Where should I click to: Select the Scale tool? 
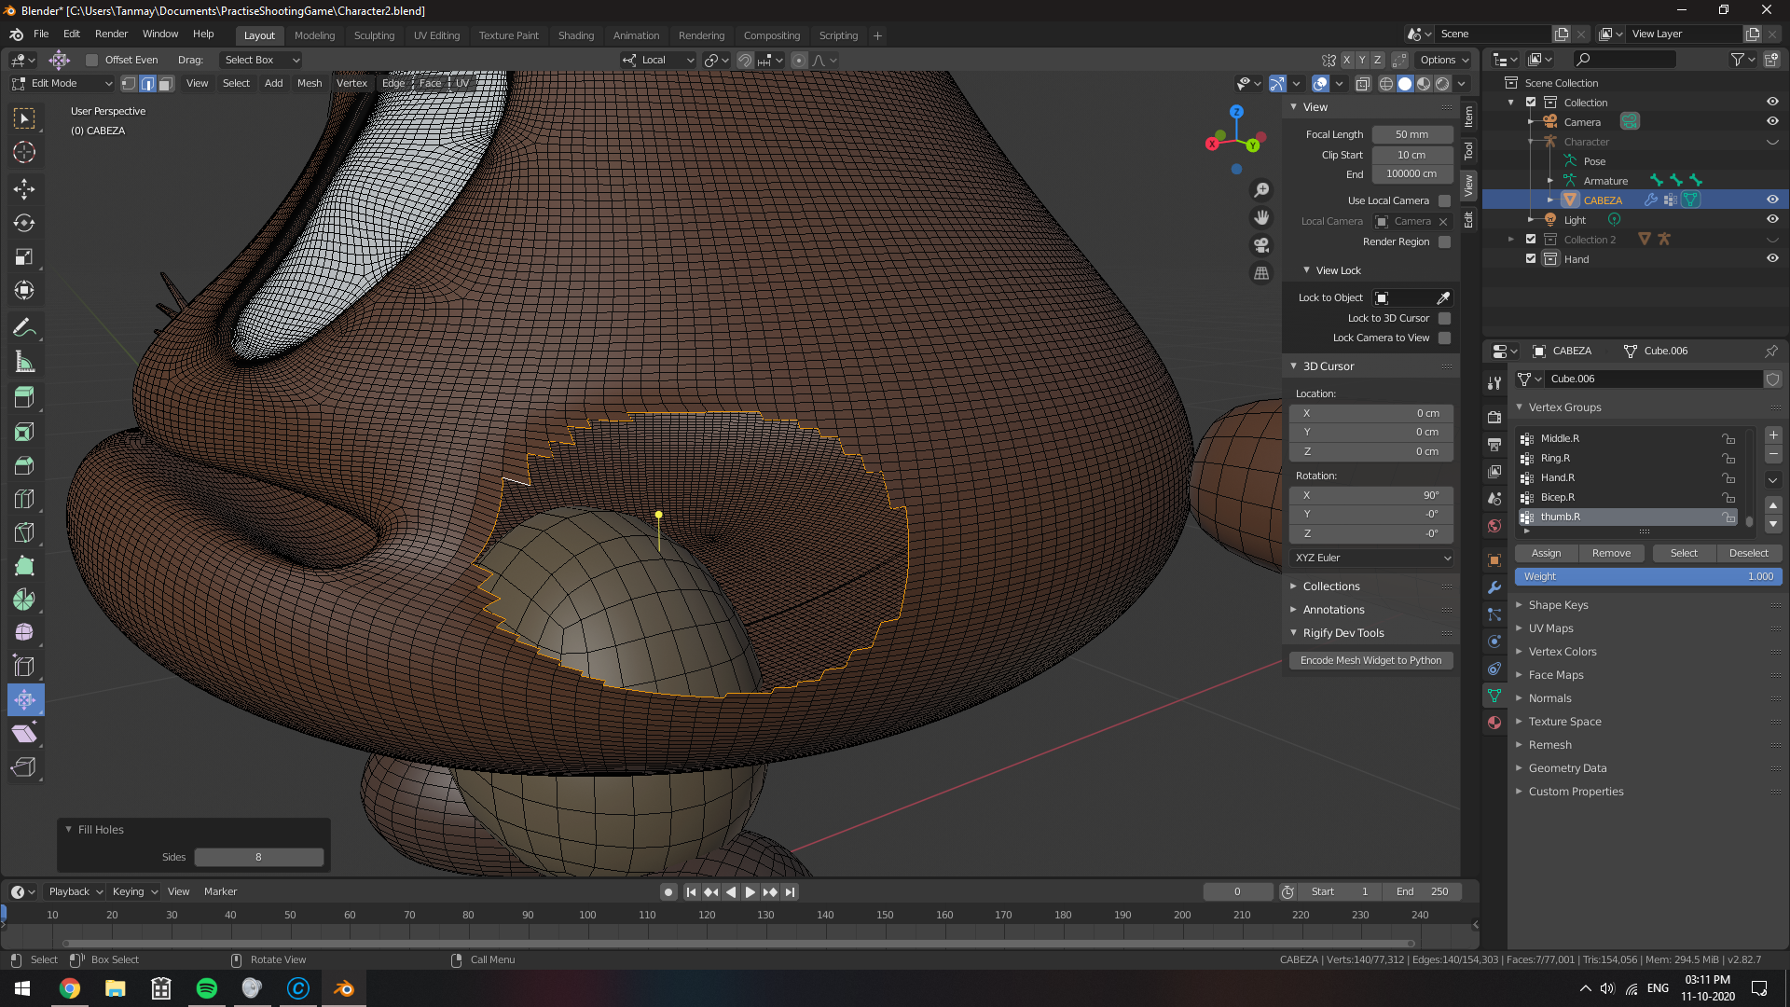[24, 256]
